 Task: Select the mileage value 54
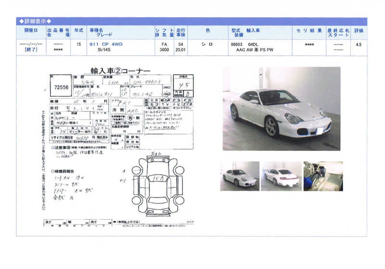click(181, 44)
